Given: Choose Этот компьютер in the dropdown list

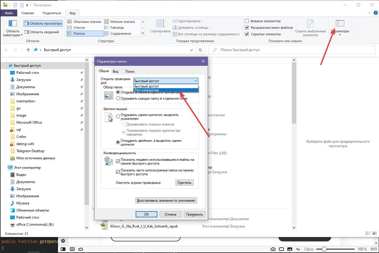Looking at the screenshot, I should coord(165,90).
